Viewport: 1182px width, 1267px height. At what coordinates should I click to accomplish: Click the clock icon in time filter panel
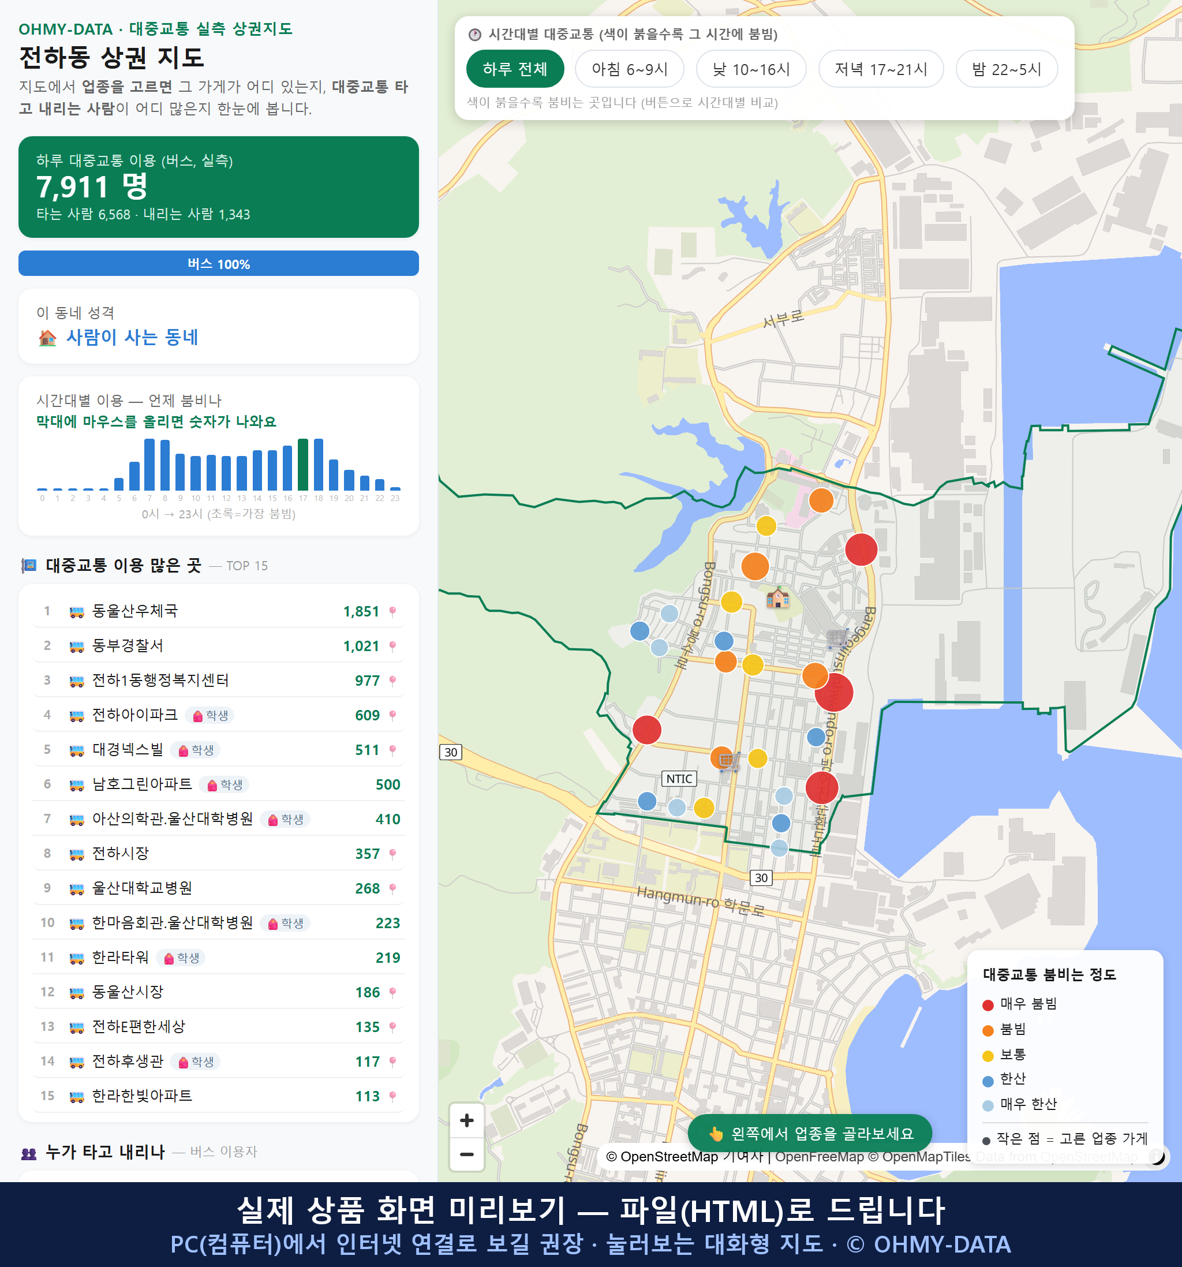coord(475,35)
